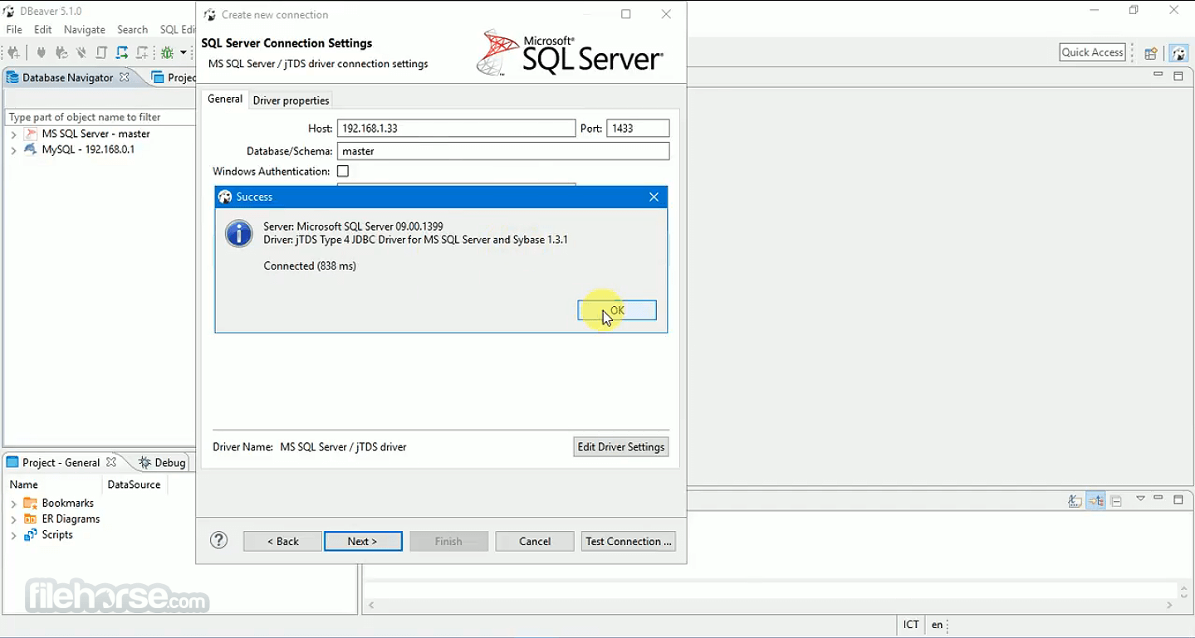This screenshot has width=1195, height=638.
Task: Open the Navigate menu
Action: pyautogui.click(x=85, y=30)
